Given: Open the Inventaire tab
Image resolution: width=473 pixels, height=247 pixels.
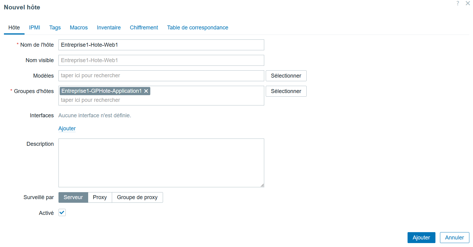Looking at the screenshot, I should 109,28.
